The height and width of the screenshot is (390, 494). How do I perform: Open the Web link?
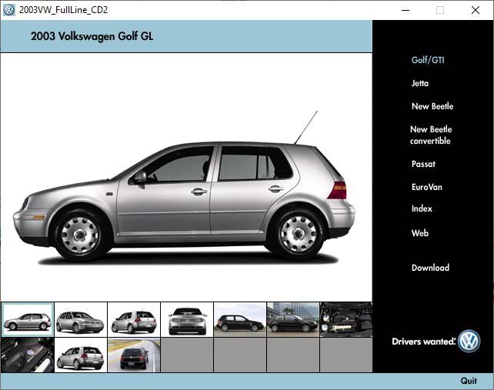[419, 233]
